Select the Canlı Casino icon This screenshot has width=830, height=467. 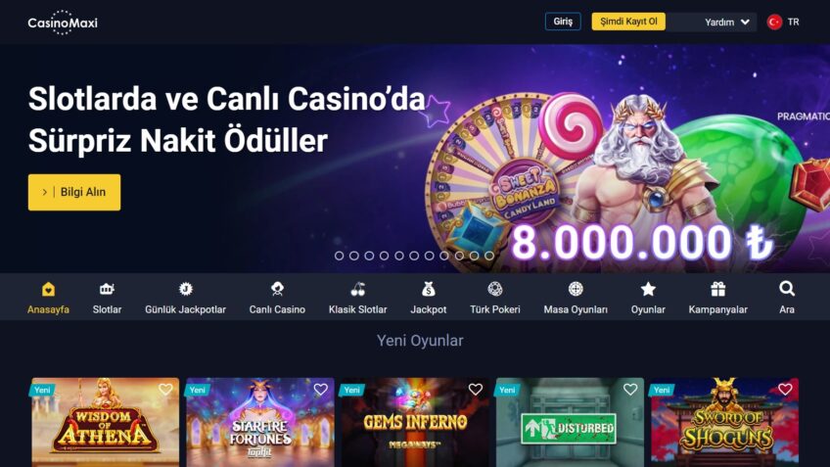tap(277, 289)
